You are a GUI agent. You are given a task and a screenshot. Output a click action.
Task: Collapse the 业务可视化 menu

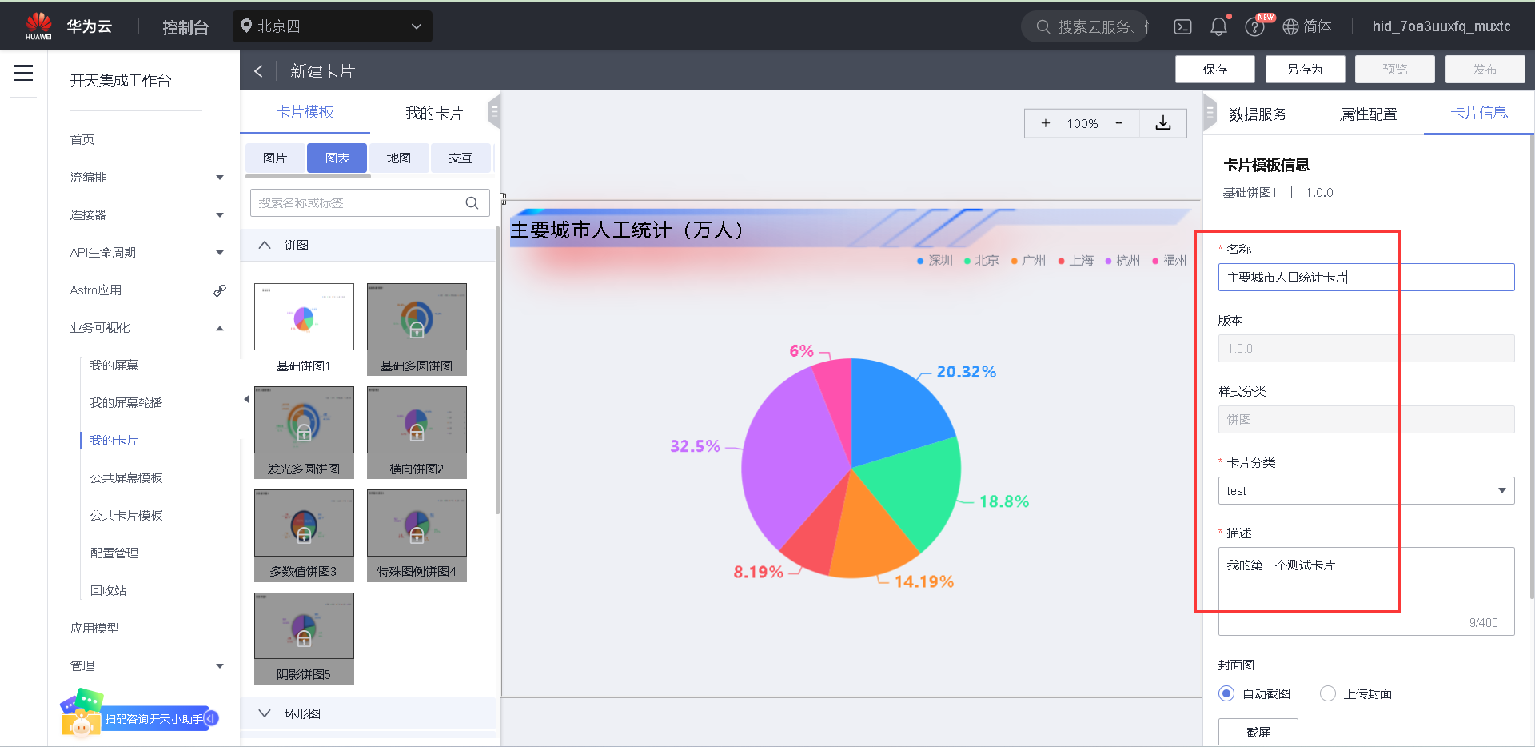click(x=220, y=328)
